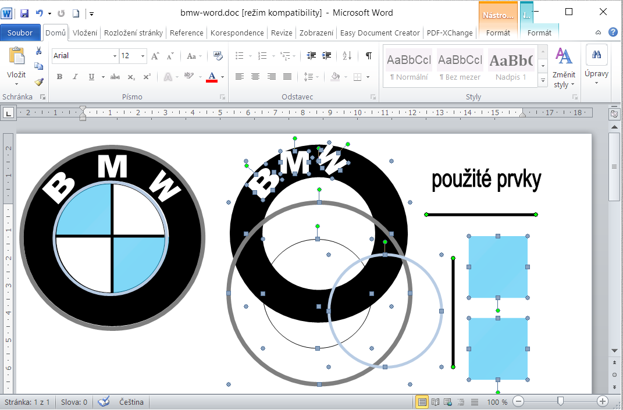Click the zoom slider handle
623x410 pixels.
(x=560, y=401)
